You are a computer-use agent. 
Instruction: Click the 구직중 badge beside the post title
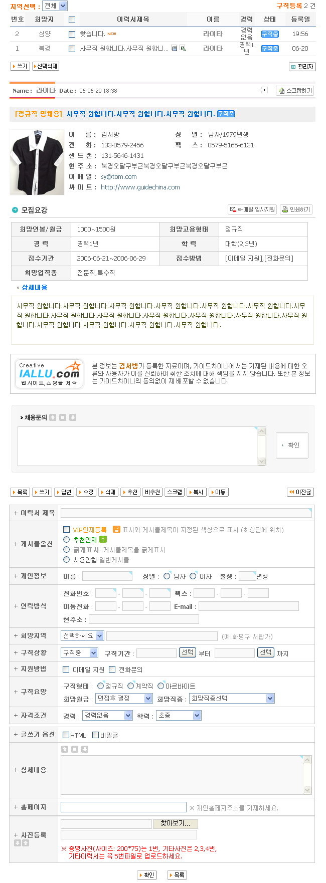pyautogui.click(x=226, y=114)
